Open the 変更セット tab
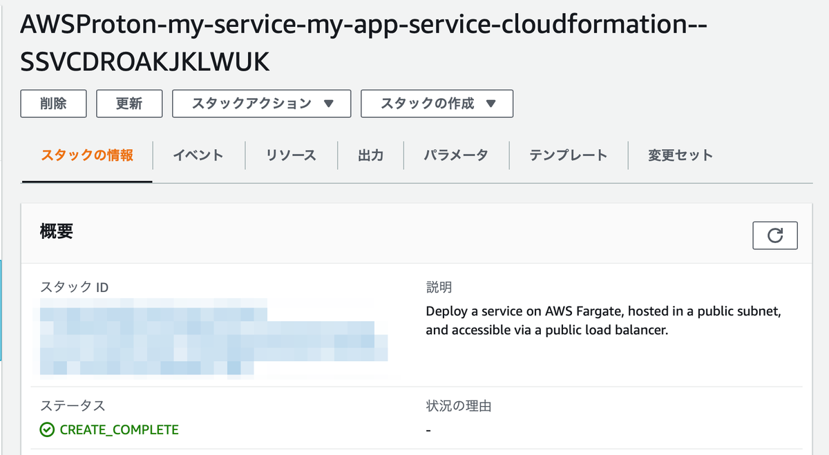This screenshot has height=455, width=829. pos(680,155)
